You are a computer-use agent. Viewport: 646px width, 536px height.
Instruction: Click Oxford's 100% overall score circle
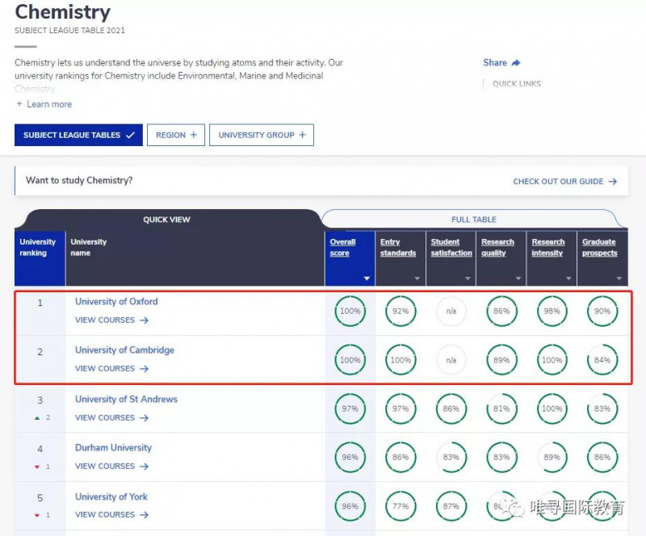(350, 311)
